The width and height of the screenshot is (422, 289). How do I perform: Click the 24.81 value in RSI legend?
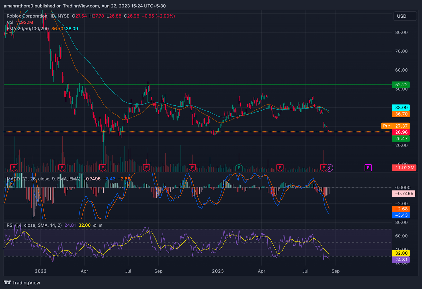pyautogui.click(x=70, y=225)
